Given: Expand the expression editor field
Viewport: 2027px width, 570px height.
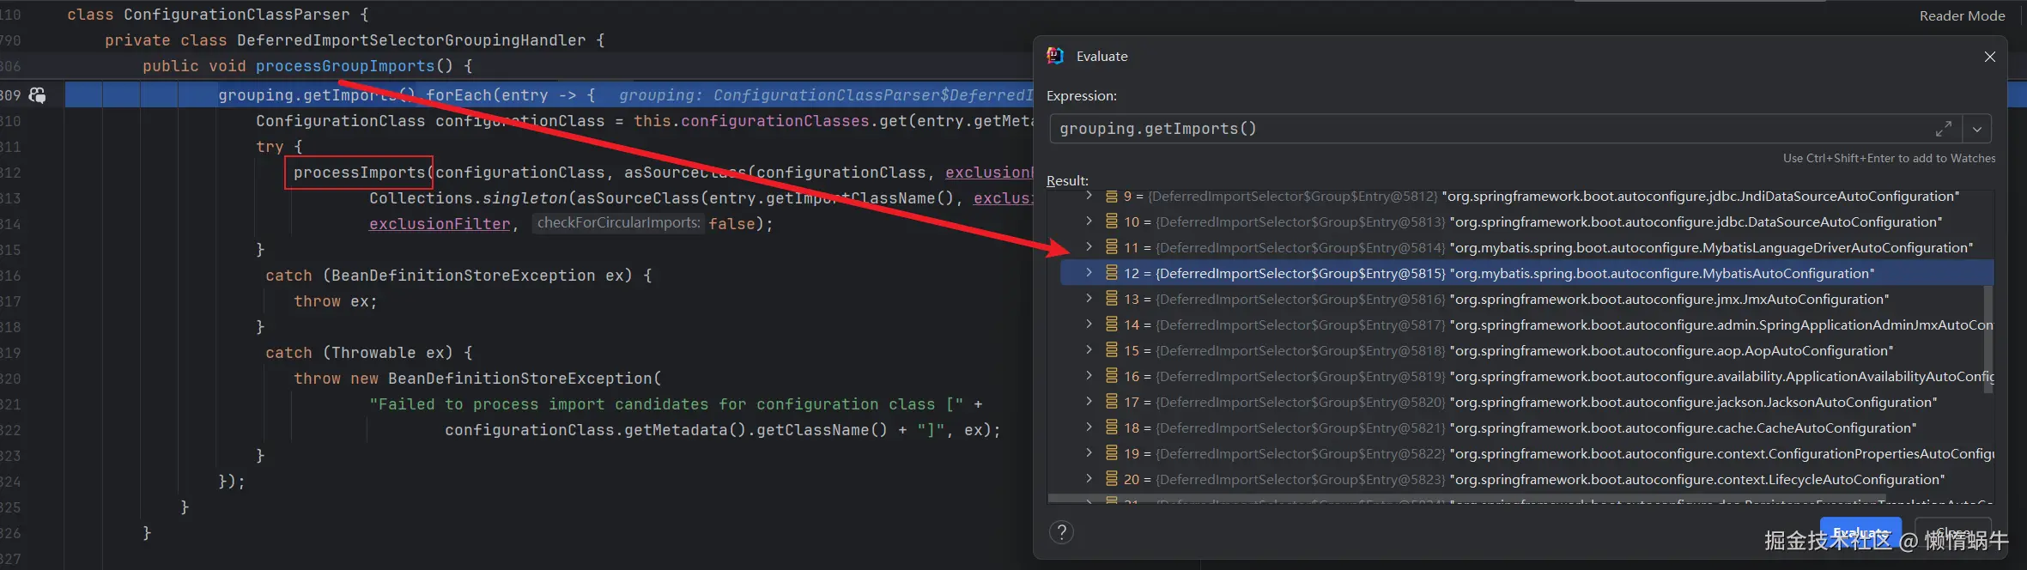Looking at the screenshot, I should (1944, 129).
